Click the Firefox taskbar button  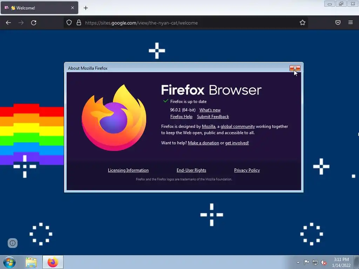(53, 262)
